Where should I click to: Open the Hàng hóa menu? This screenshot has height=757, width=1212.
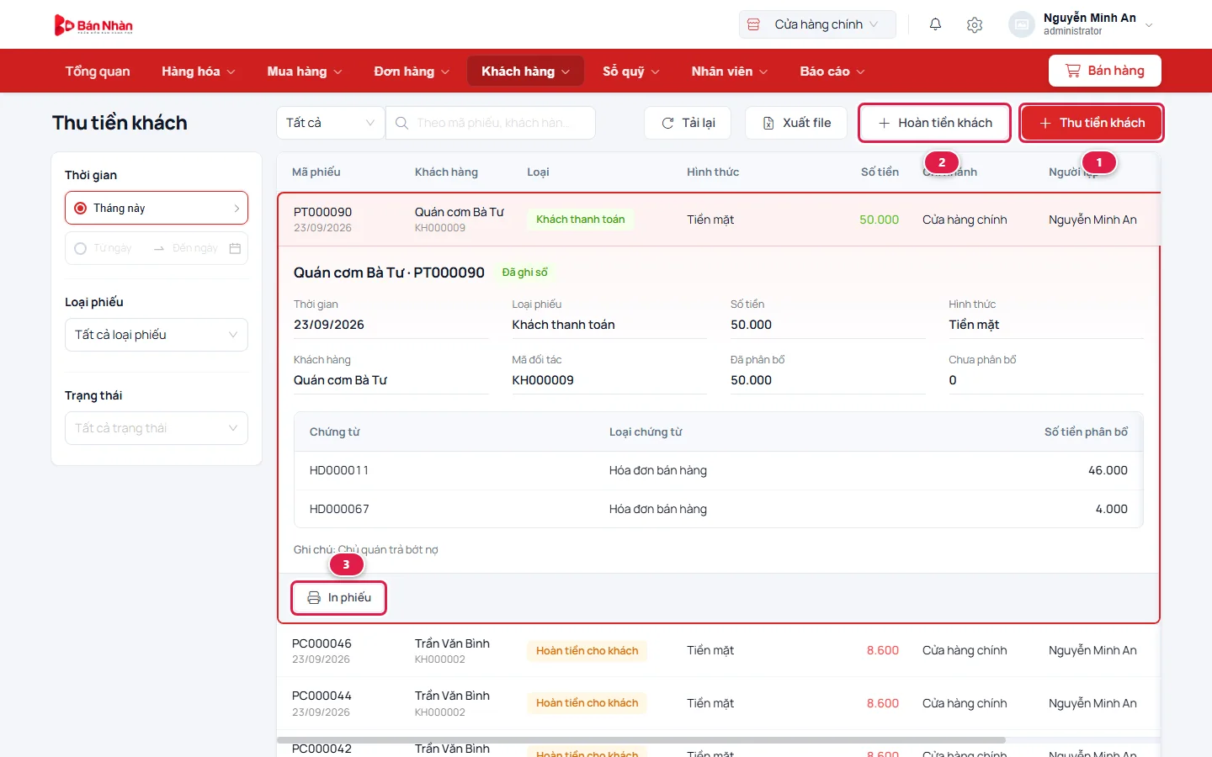tap(199, 71)
